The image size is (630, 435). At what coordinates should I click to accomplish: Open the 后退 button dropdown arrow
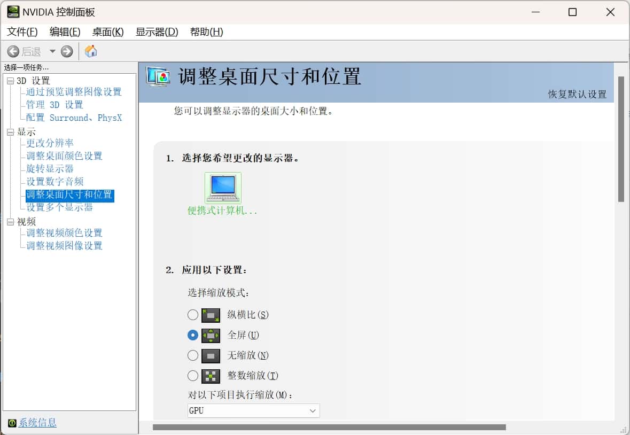[x=51, y=51]
